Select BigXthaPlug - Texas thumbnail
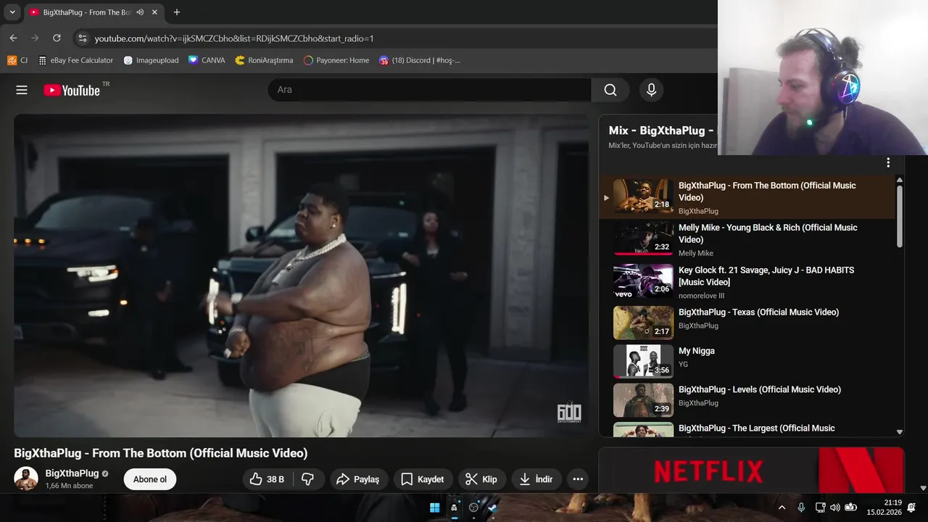 click(x=643, y=323)
